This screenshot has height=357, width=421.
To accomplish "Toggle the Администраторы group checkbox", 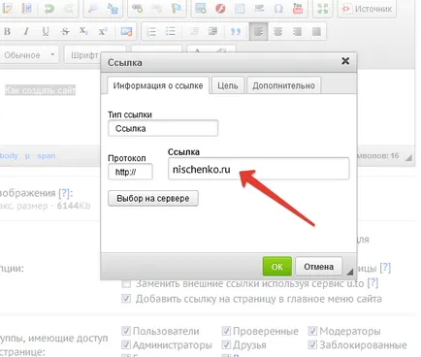I will coord(126,344).
